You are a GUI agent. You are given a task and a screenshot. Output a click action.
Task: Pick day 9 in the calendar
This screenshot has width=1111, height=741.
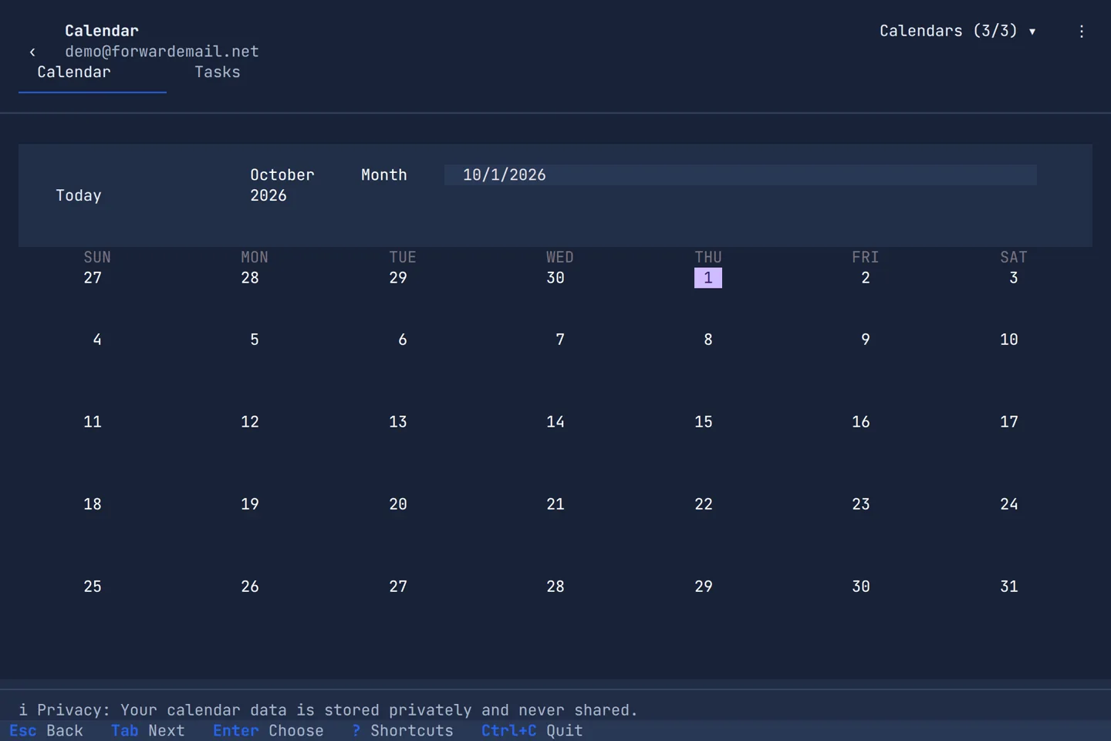pos(866,340)
